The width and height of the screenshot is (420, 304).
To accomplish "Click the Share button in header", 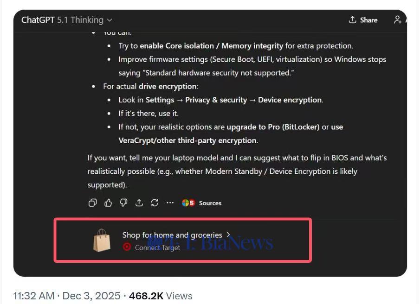I will click(x=363, y=20).
